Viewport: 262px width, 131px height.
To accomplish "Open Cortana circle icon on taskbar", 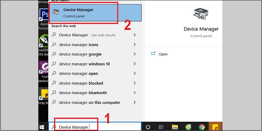I will (x=148, y=127).
